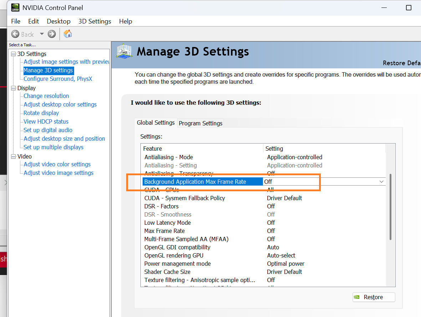Click the settings list vertical scrollbar

point(391,207)
